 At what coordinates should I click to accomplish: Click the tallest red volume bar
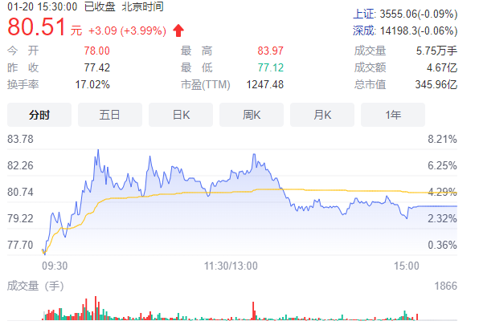click(x=96, y=307)
